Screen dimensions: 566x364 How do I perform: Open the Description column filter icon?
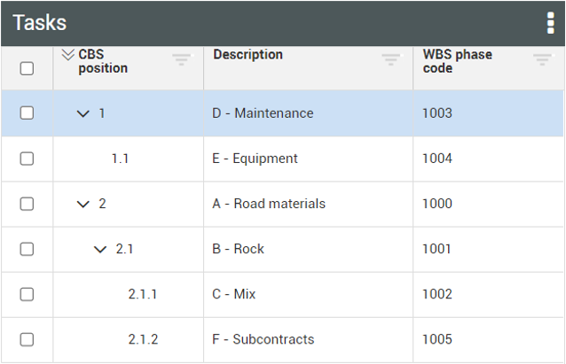click(390, 60)
